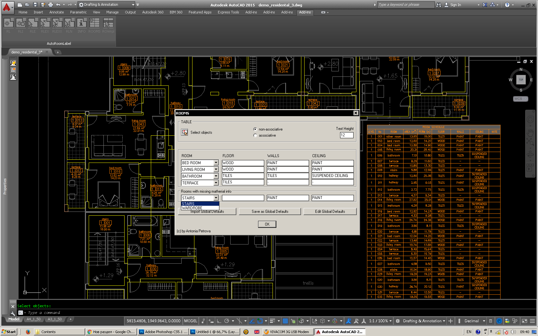Select the non-associative radio option
The image size is (538, 336).
[255, 129]
